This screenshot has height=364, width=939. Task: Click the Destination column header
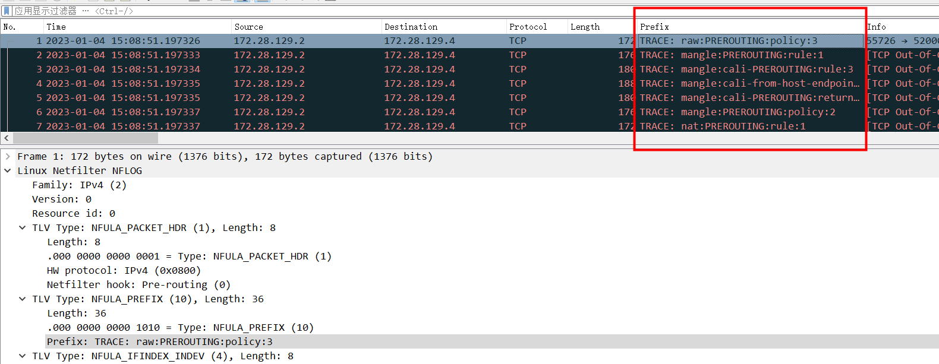coord(443,27)
